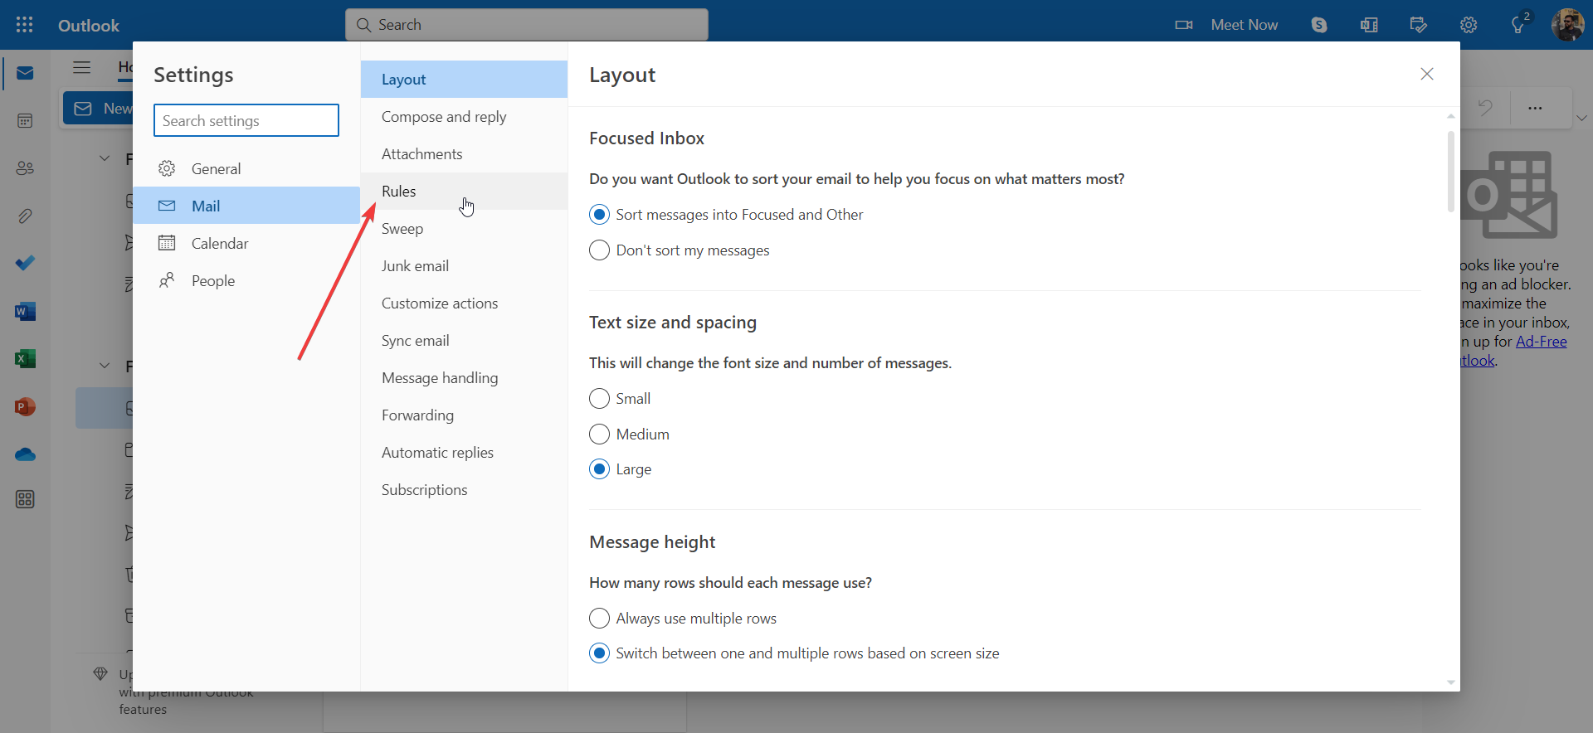
Task: Click into the Search settings field
Action: (246, 120)
